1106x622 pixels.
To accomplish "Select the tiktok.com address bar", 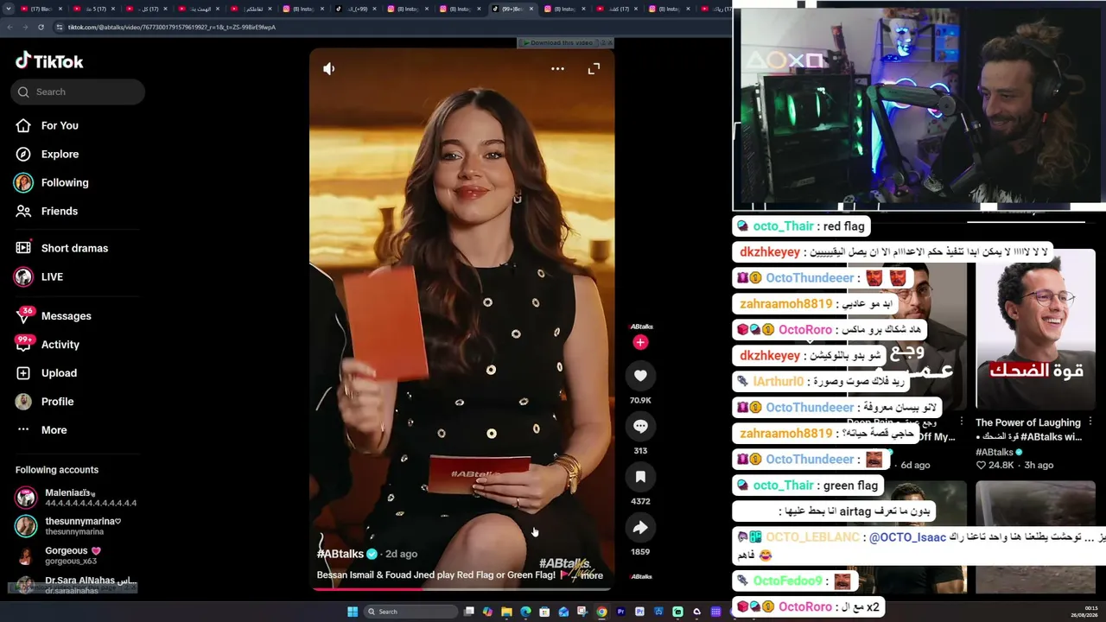I will click(x=389, y=27).
